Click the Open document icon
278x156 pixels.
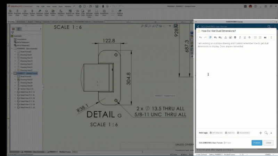(x=90, y=6)
